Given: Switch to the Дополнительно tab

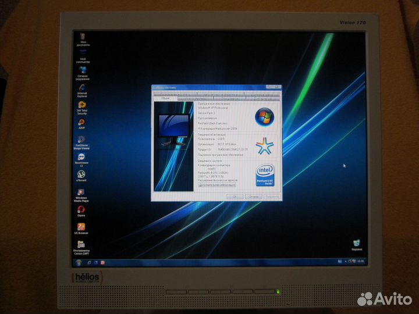Looking at the screenshot, I should tap(262, 99).
